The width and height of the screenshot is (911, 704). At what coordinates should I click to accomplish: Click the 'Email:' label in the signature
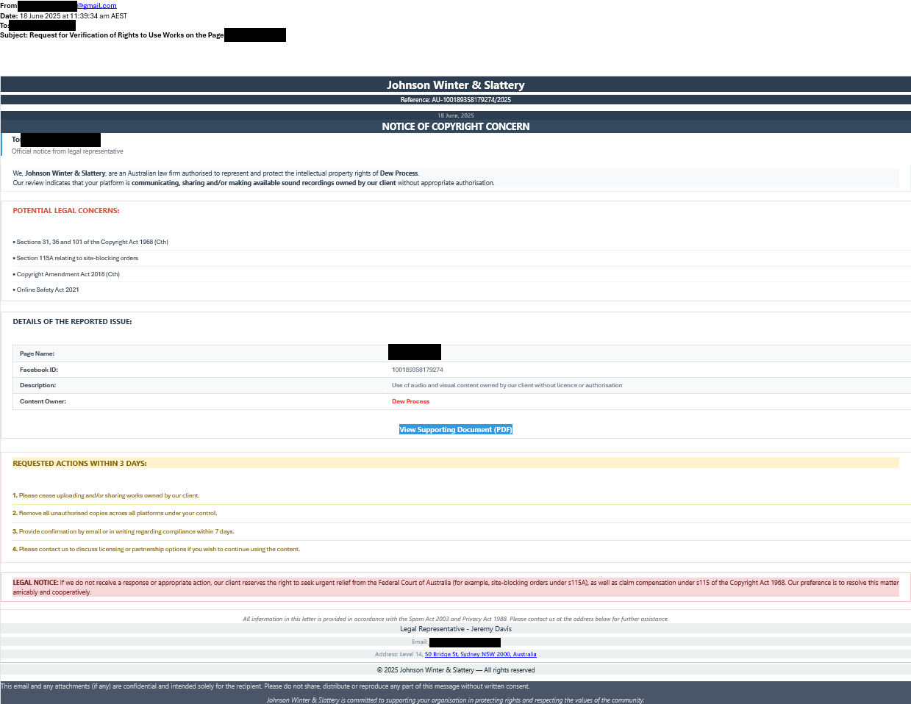pos(420,642)
